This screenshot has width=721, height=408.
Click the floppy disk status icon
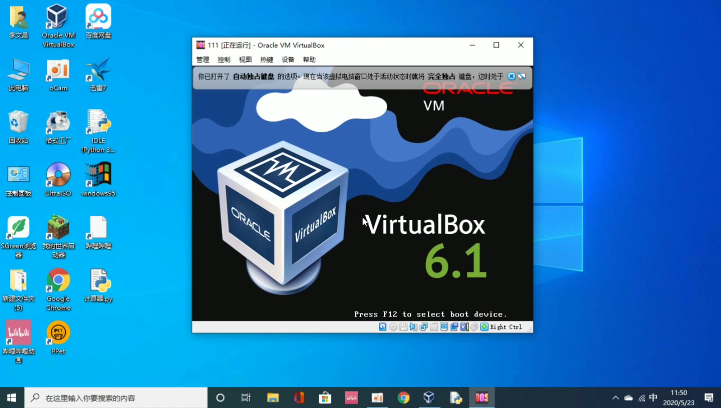pos(403,327)
